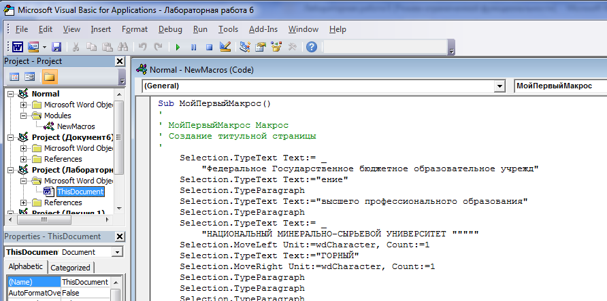
Task: Click the Undo arrow icon
Action: [x=142, y=47]
